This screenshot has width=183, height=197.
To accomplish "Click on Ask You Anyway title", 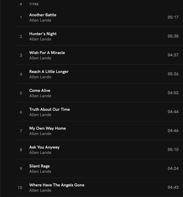I will (44, 147).
